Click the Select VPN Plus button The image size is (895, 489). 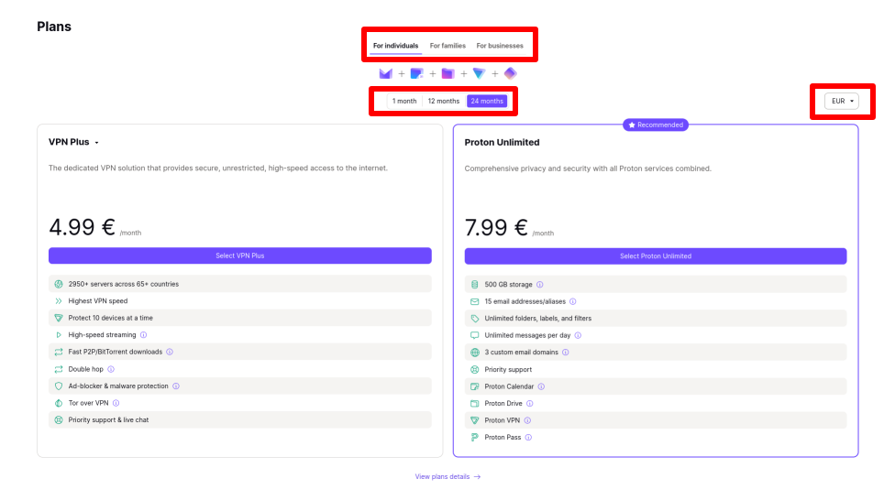[x=239, y=255]
